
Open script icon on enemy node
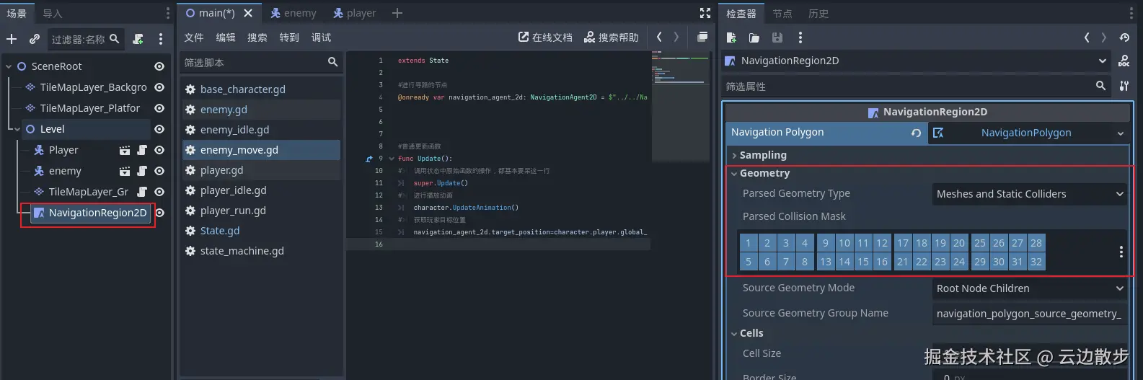142,171
